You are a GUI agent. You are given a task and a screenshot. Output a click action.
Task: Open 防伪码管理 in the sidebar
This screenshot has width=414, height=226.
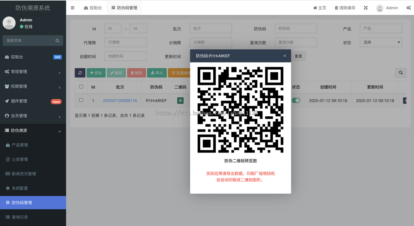click(33, 203)
